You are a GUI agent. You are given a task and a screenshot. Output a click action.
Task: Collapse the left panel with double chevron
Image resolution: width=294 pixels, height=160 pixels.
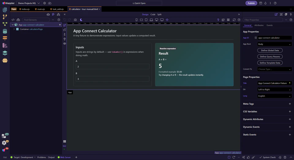65,14
